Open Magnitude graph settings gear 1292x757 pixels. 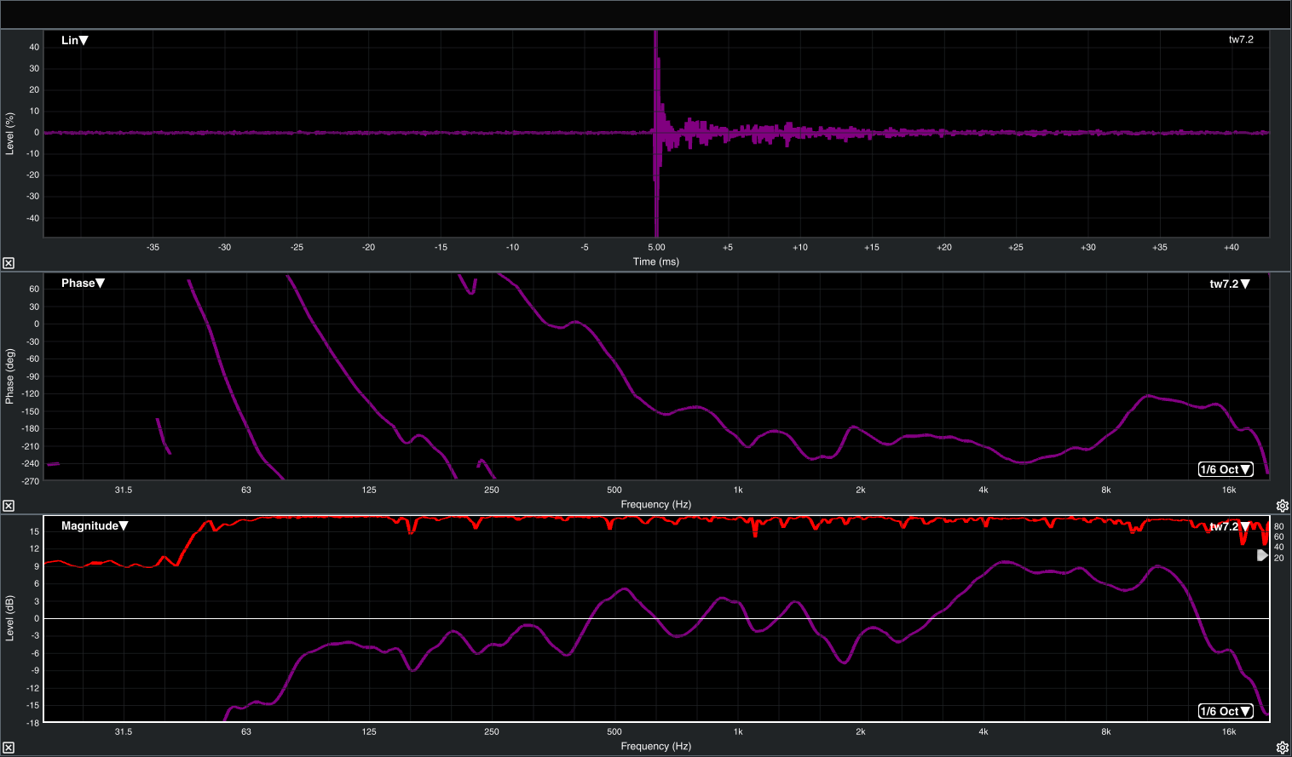click(x=1282, y=748)
